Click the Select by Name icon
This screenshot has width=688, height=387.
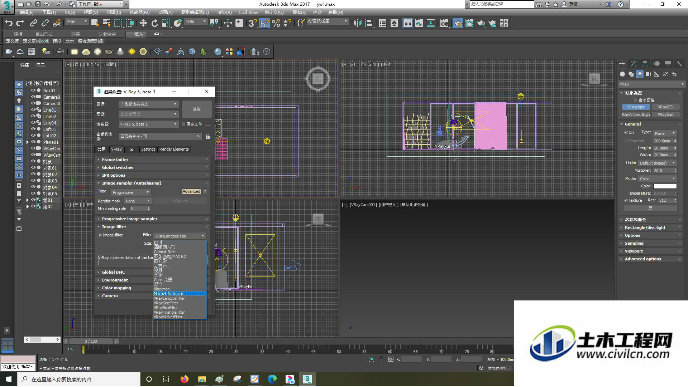click(106, 23)
